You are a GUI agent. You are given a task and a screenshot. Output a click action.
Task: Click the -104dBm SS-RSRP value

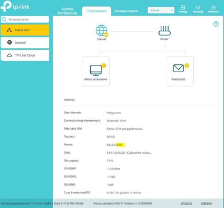pyautogui.click(x=113, y=169)
